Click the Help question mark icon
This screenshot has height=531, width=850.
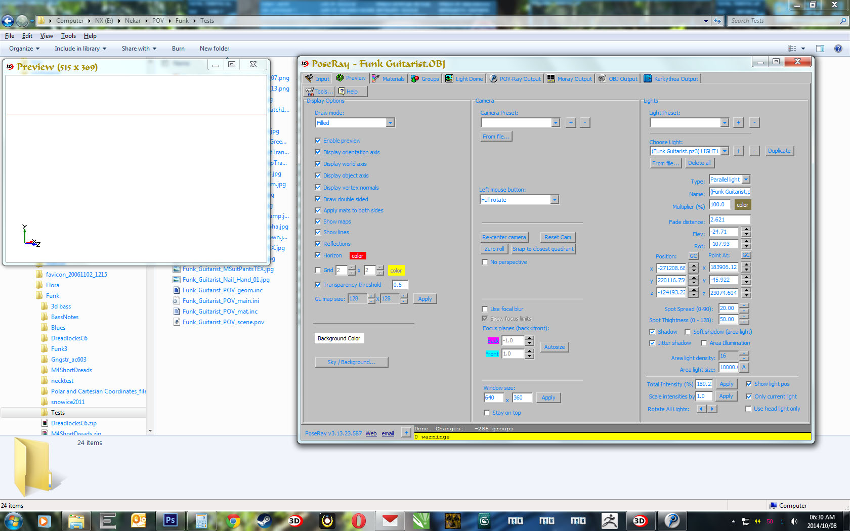[x=342, y=92]
